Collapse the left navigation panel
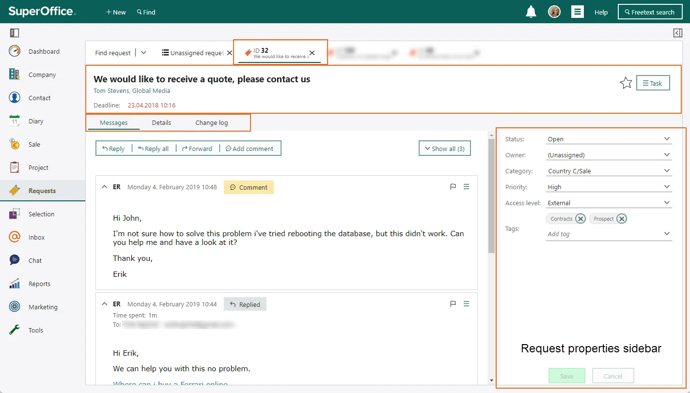Viewport: 690px width, 393px height. pos(14,33)
